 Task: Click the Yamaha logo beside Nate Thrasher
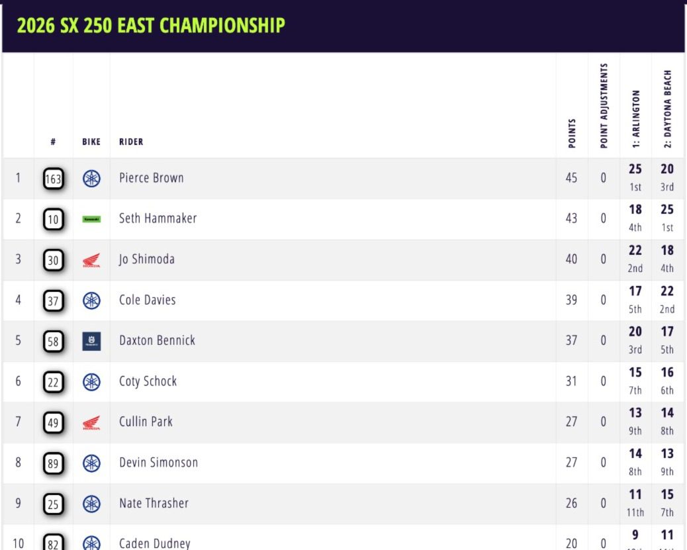click(x=91, y=504)
